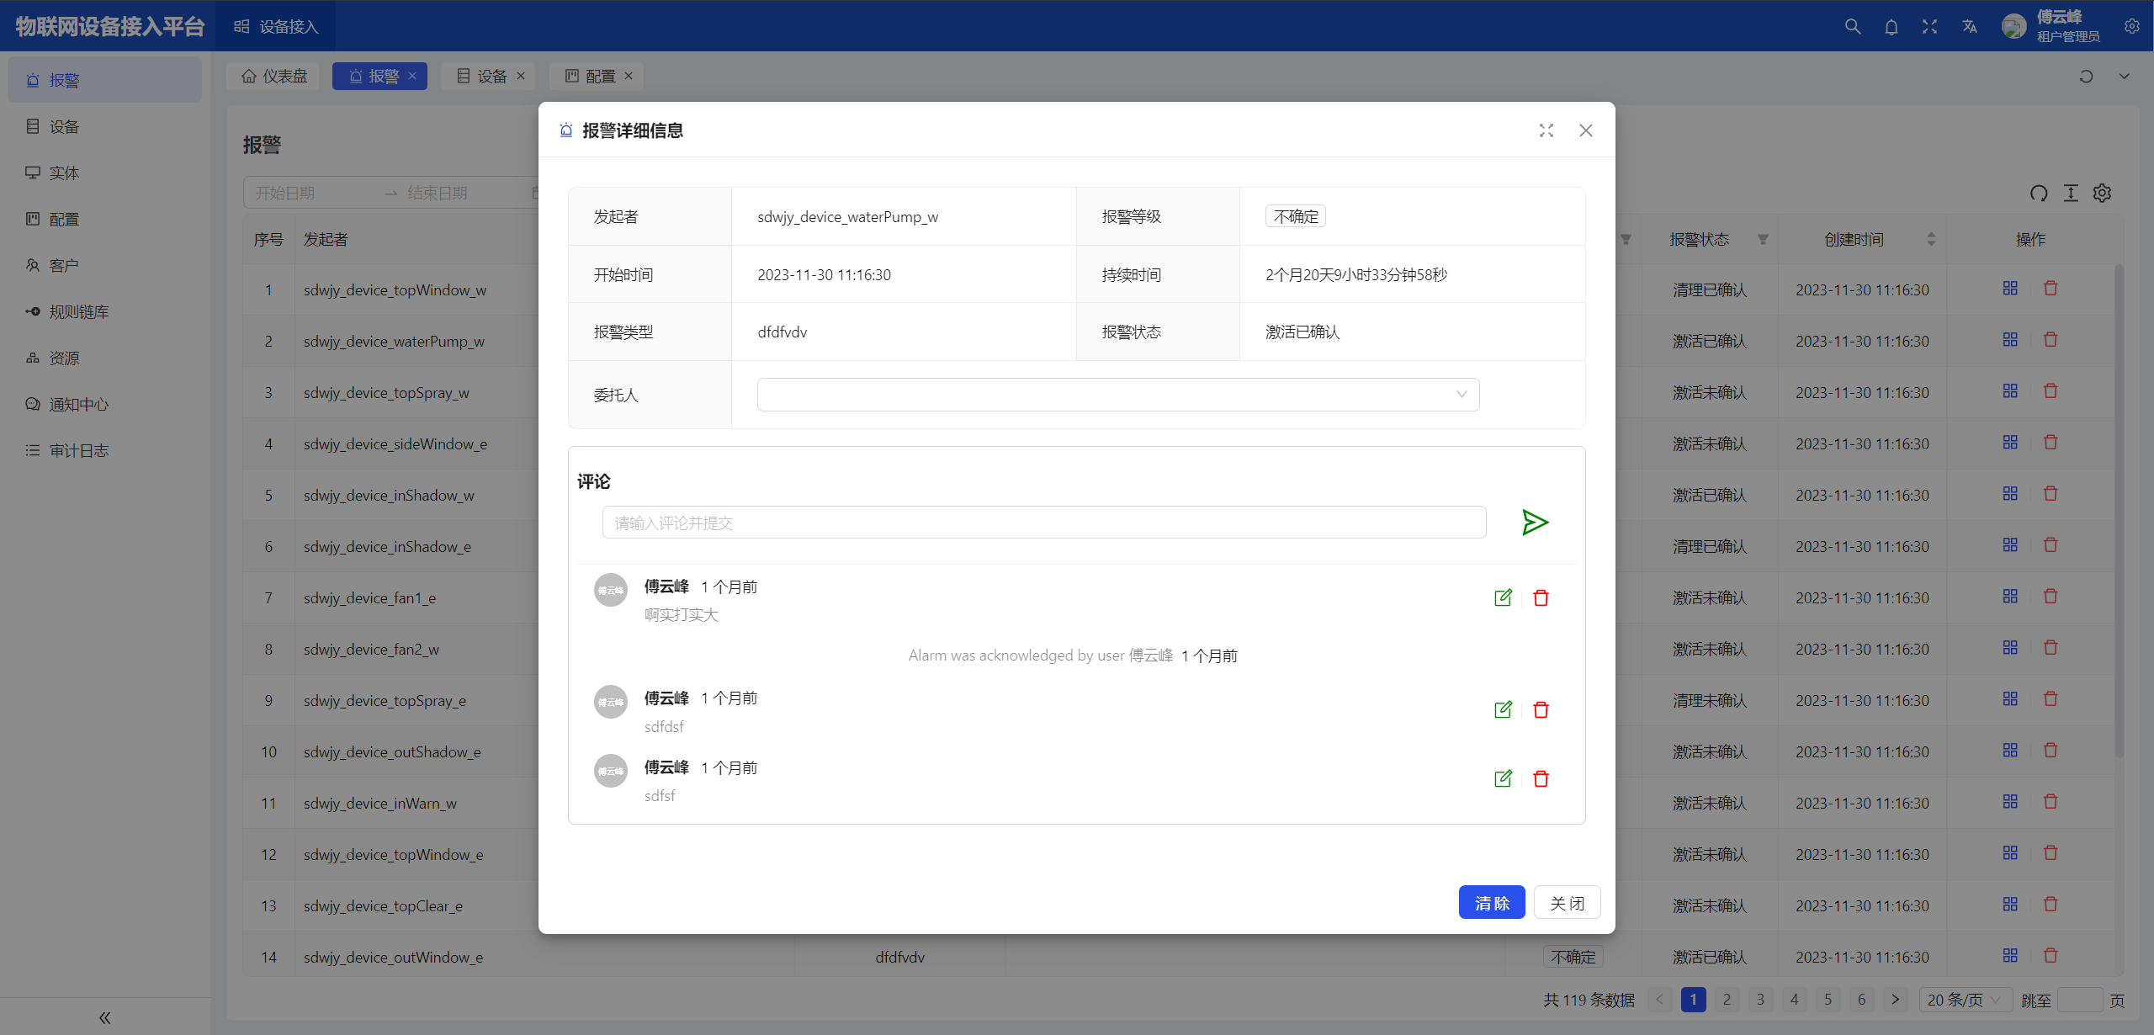Focus the comment input field
The height and width of the screenshot is (1035, 2154).
[1043, 523]
